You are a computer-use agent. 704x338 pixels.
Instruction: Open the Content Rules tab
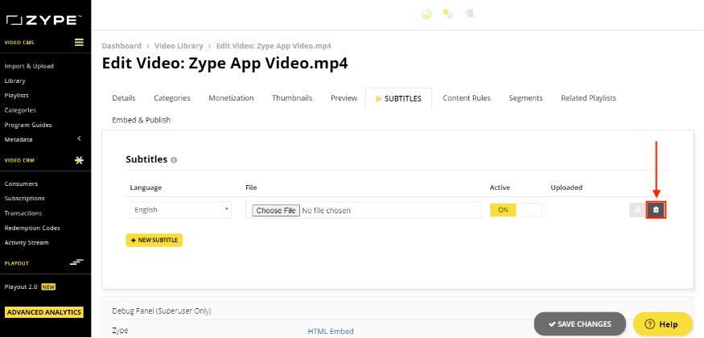tap(467, 98)
